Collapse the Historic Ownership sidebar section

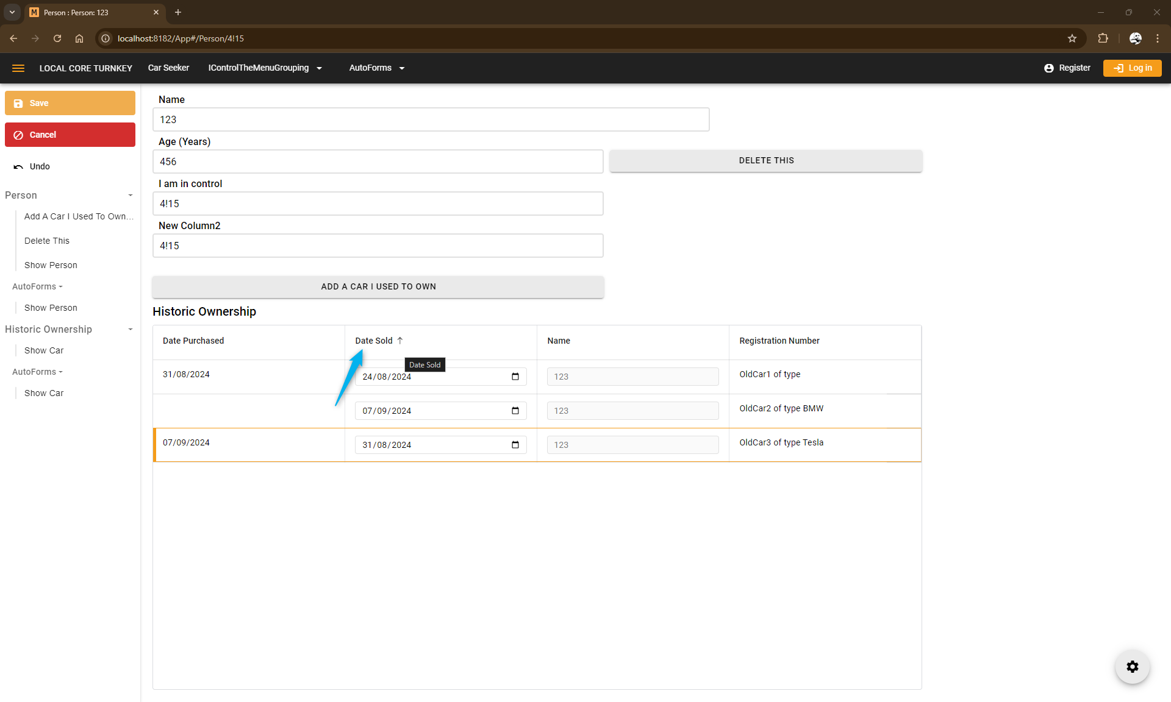[130, 330]
